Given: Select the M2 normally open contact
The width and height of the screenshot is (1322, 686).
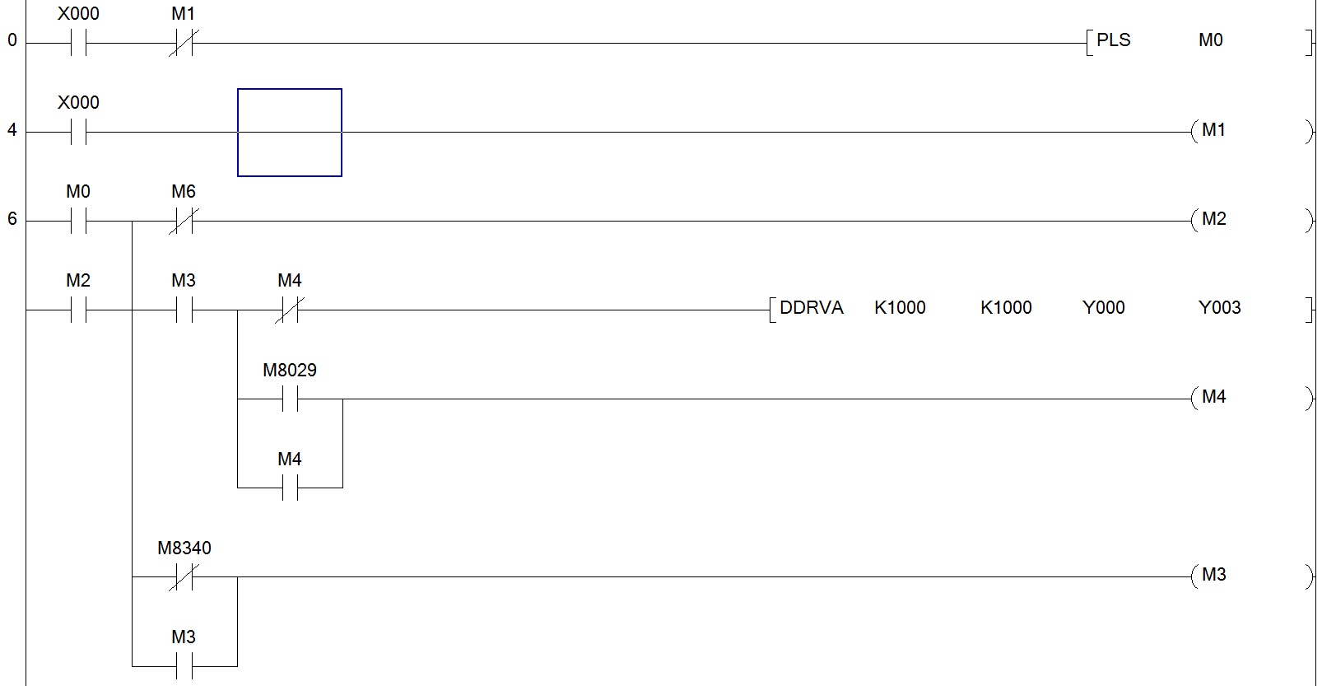Looking at the screenshot, I should pos(78,310).
